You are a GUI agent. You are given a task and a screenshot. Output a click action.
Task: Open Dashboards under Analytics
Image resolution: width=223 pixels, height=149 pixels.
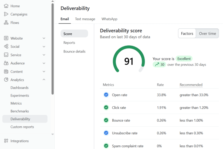(x=20, y=88)
